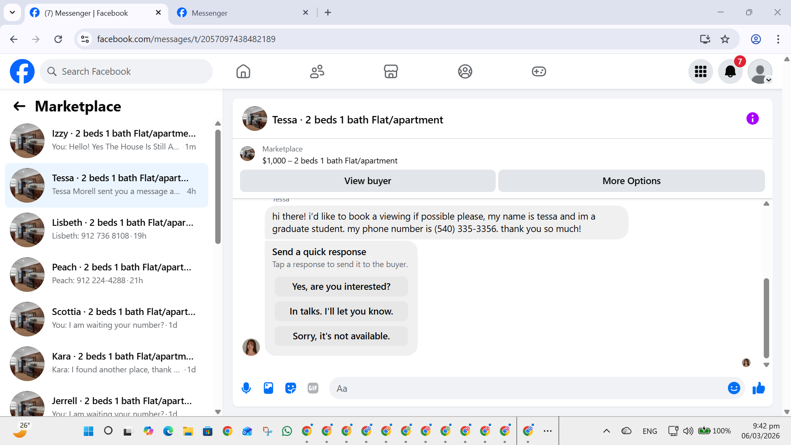Click the Search Facebook field
This screenshot has width=791, height=445.
(126, 71)
